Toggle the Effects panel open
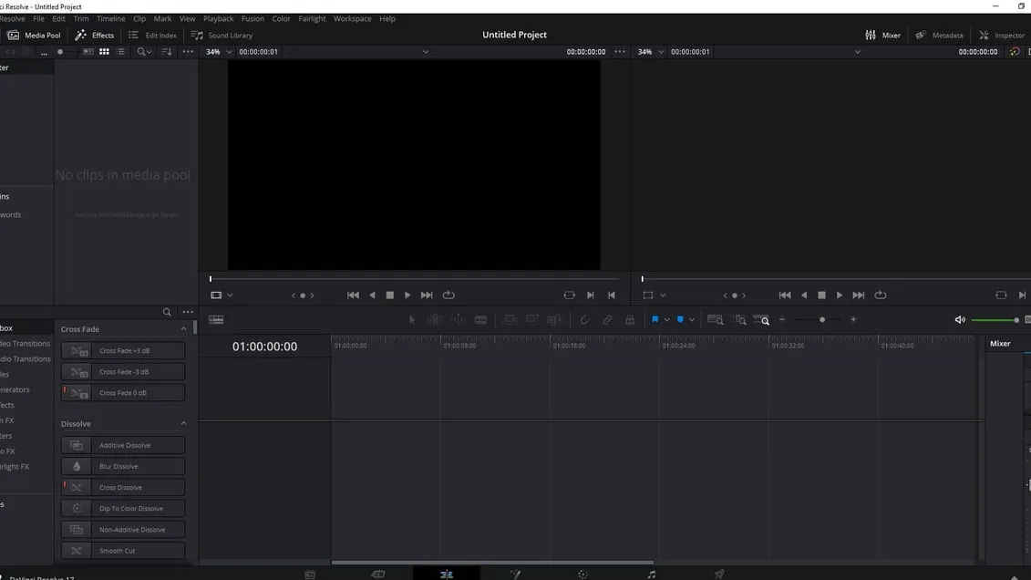 click(95, 35)
